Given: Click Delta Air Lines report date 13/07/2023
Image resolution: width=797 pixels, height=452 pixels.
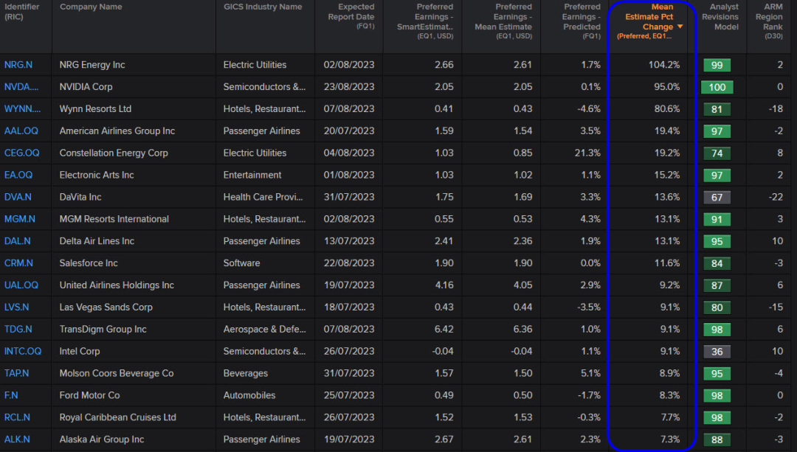Looking at the screenshot, I should pyautogui.click(x=349, y=241).
